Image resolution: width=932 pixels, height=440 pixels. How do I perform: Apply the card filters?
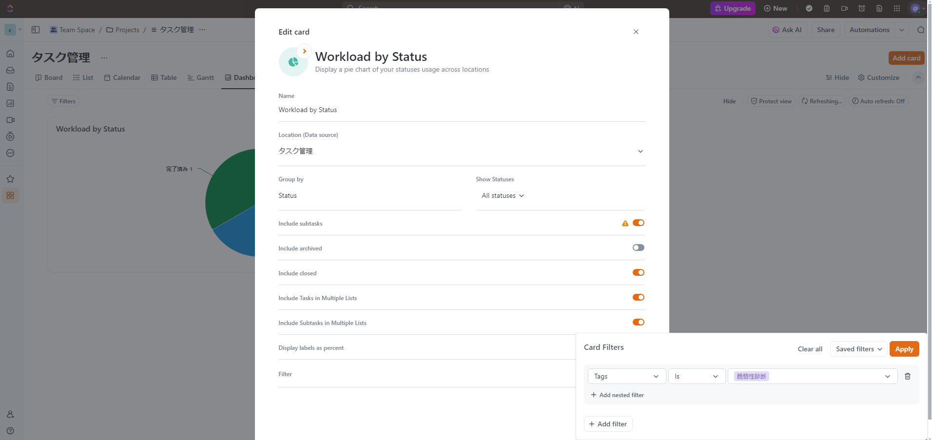pyautogui.click(x=904, y=349)
